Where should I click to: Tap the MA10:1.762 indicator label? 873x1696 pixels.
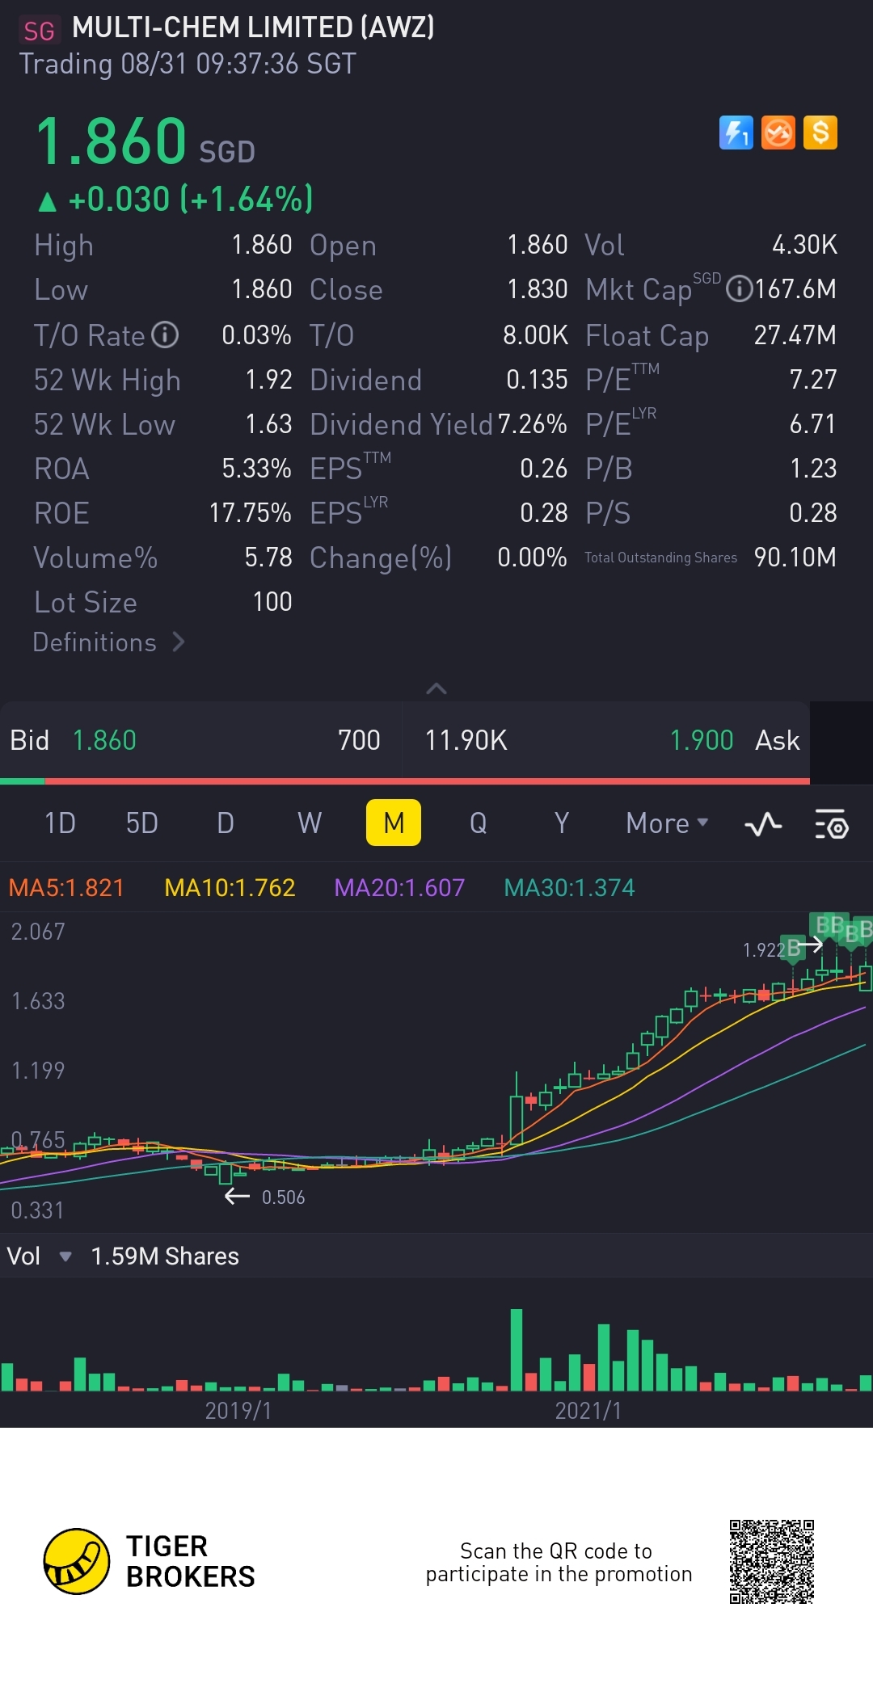pyautogui.click(x=230, y=888)
